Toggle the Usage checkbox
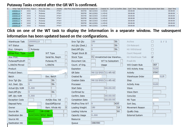Screen dimensions: 183x127 [x=122, y=65]
